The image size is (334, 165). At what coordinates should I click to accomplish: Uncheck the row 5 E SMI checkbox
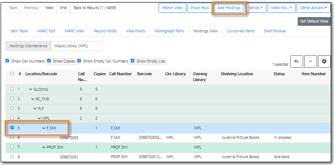pyautogui.click(x=12, y=128)
